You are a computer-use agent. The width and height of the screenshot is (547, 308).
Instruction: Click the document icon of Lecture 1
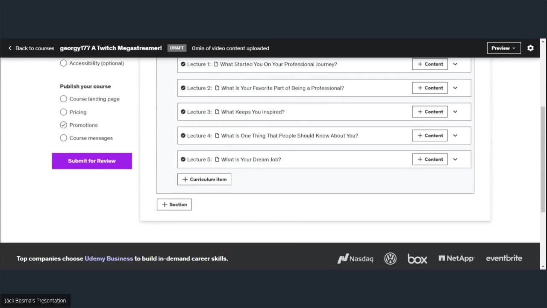pos(216,64)
